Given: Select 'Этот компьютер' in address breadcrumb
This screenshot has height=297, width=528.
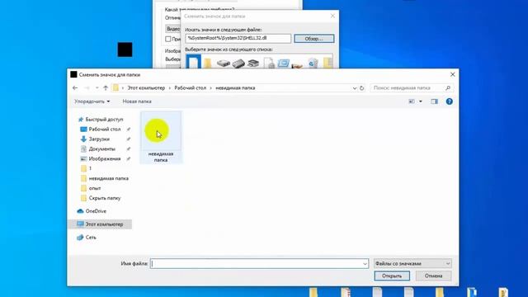Looking at the screenshot, I should (146, 88).
